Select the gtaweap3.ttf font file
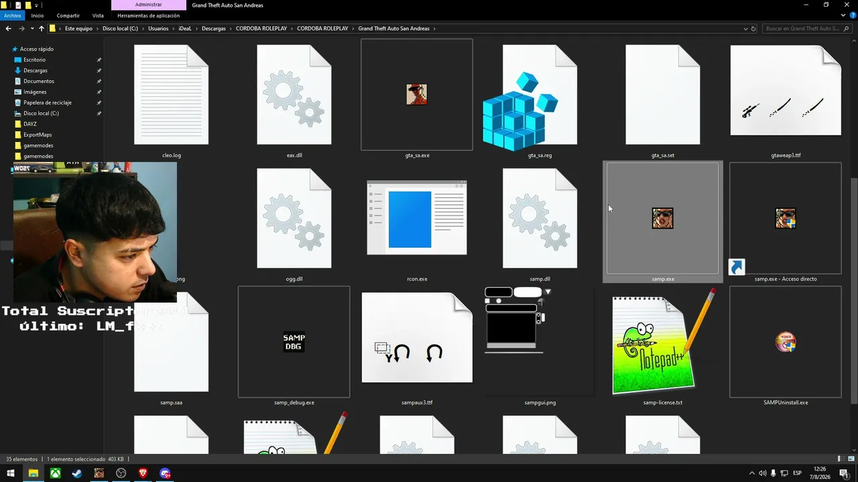Viewport: 858px width, 482px height. coord(786,90)
